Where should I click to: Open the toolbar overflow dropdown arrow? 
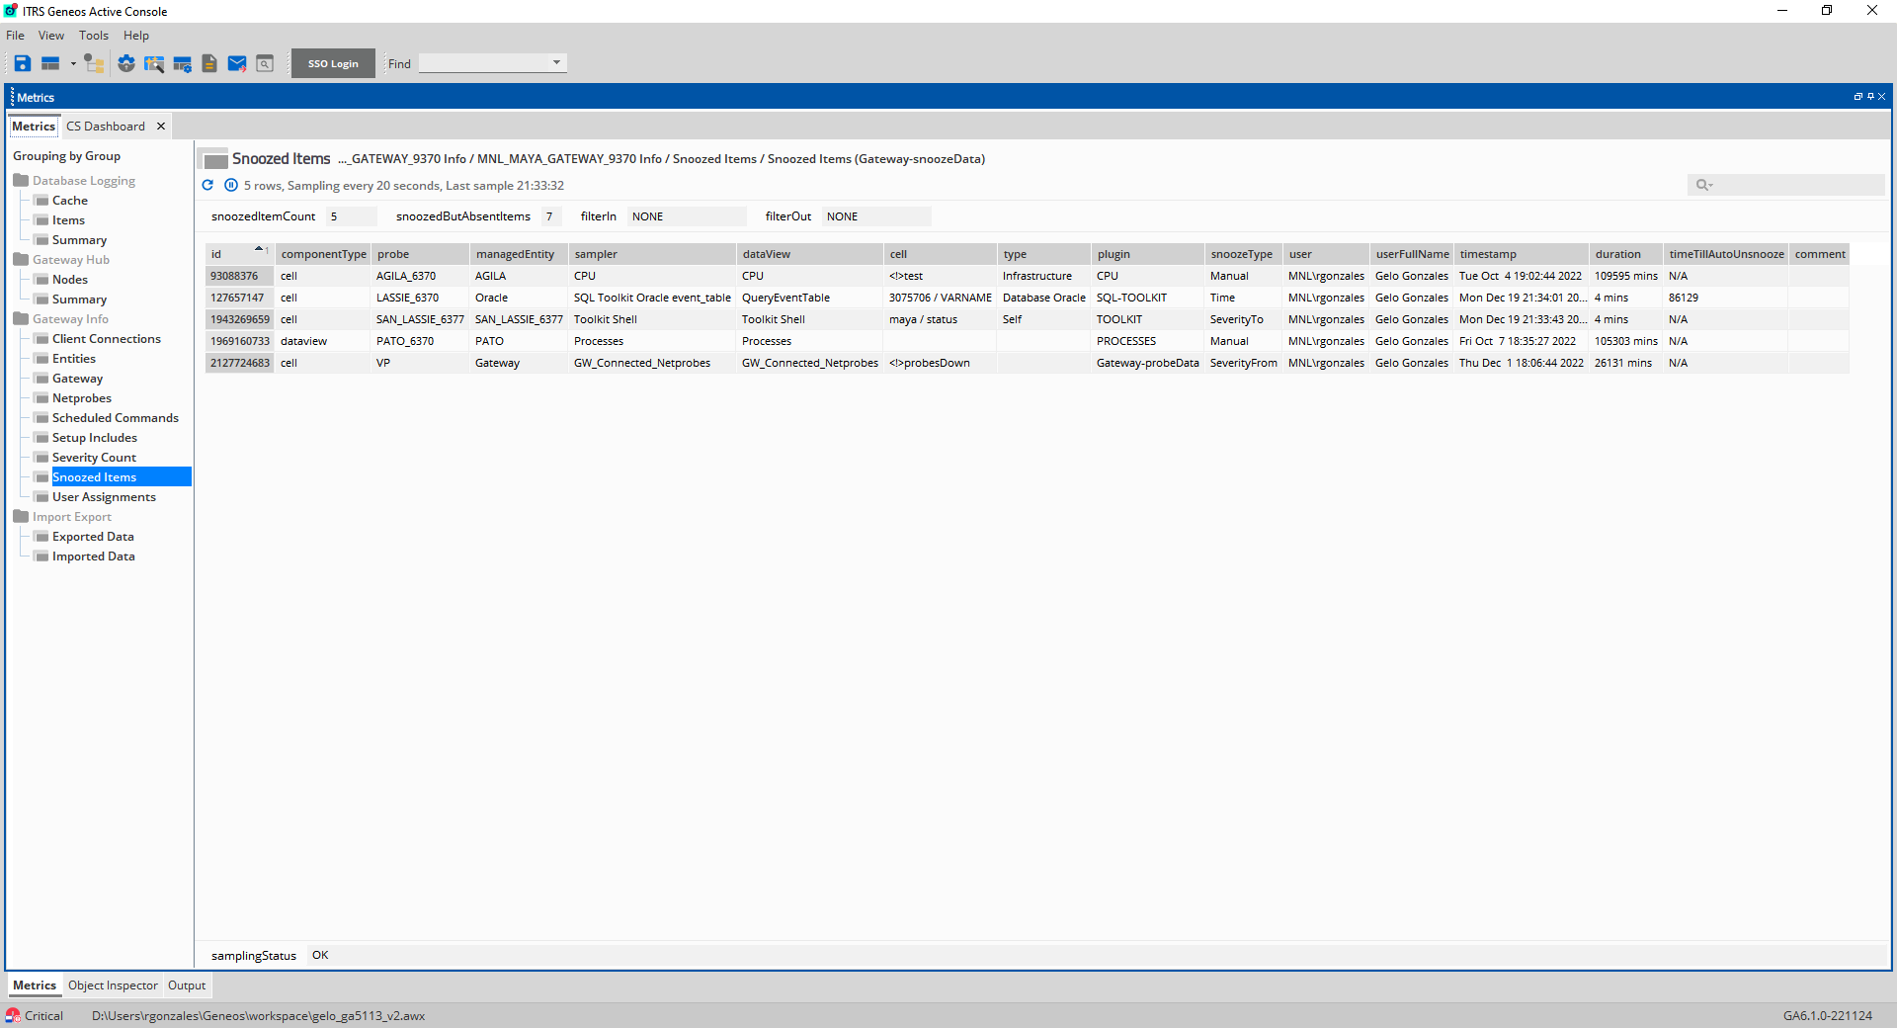pos(73,63)
